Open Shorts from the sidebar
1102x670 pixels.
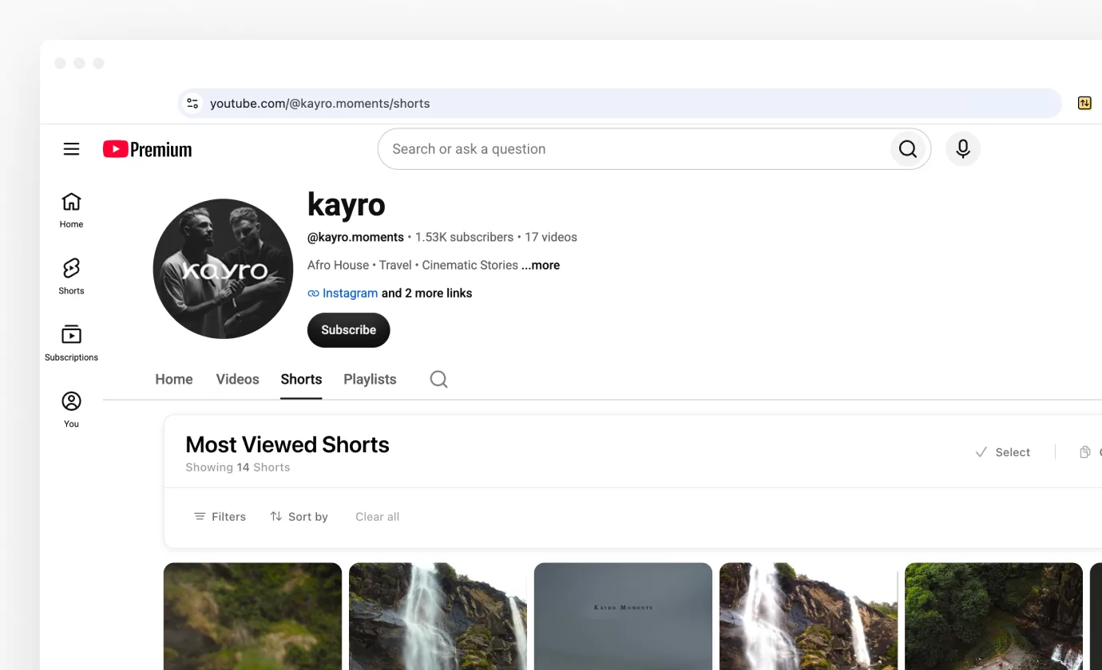71,277
